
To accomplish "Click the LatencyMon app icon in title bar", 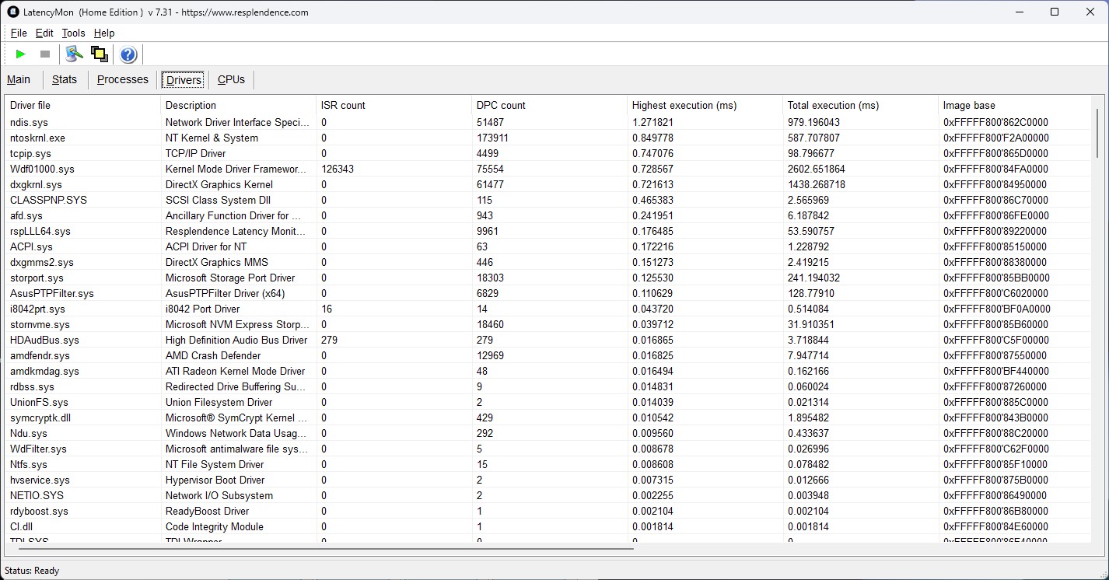I will tap(12, 12).
